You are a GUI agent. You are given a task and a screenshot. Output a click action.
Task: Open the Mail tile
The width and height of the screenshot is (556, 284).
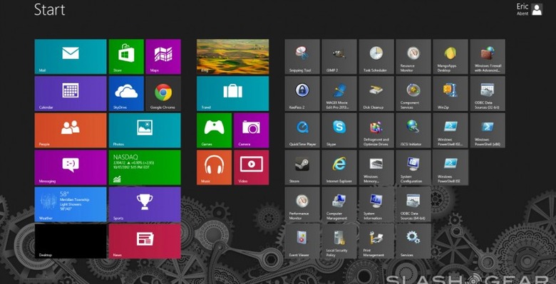[x=70, y=57]
